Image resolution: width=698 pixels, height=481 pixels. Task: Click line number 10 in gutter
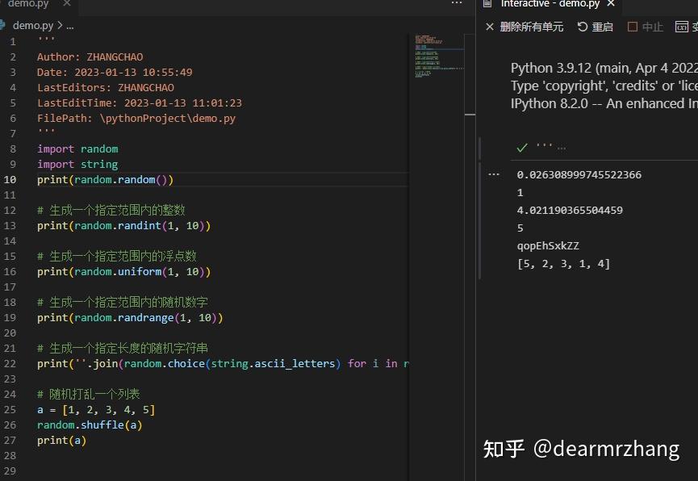point(10,179)
